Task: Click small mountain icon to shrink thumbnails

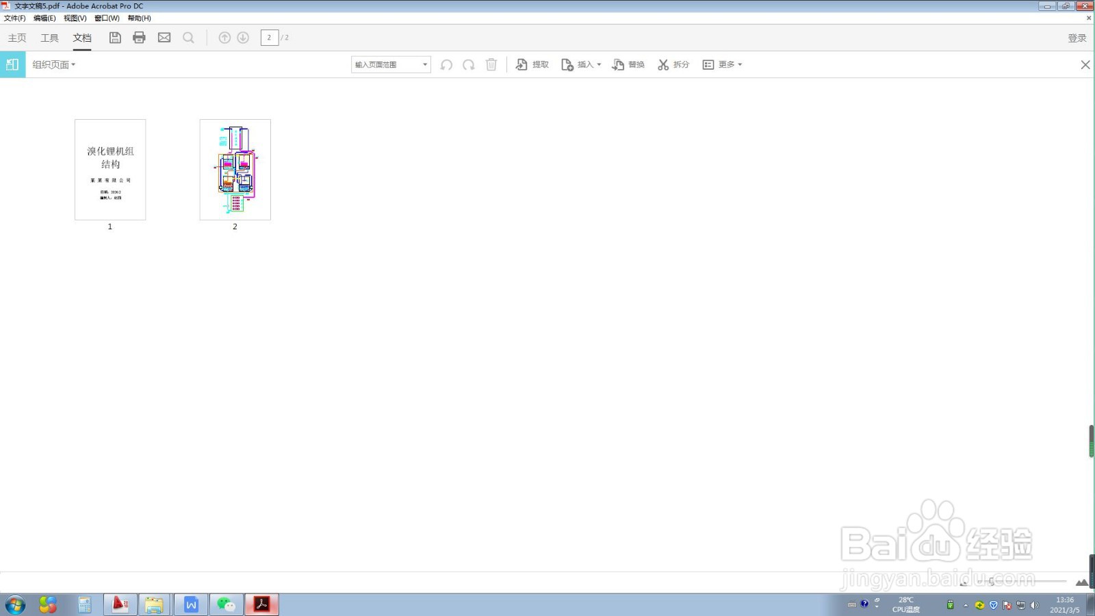Action: [x=964, y=583]
